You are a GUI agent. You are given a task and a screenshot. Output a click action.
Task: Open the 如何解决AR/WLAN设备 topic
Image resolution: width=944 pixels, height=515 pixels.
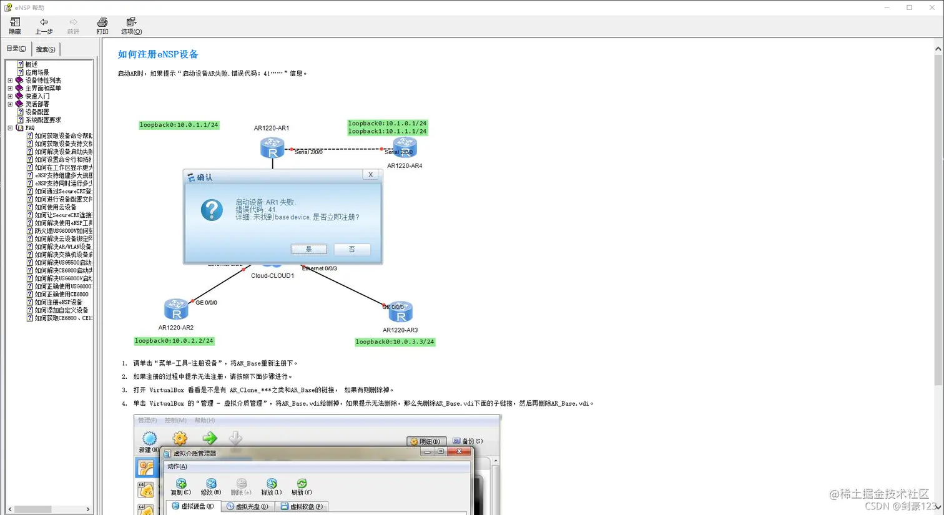click(63, 247)
